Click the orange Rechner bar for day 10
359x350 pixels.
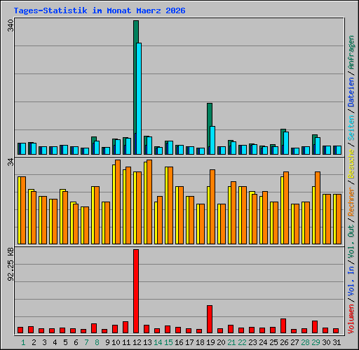click(118, 202)
